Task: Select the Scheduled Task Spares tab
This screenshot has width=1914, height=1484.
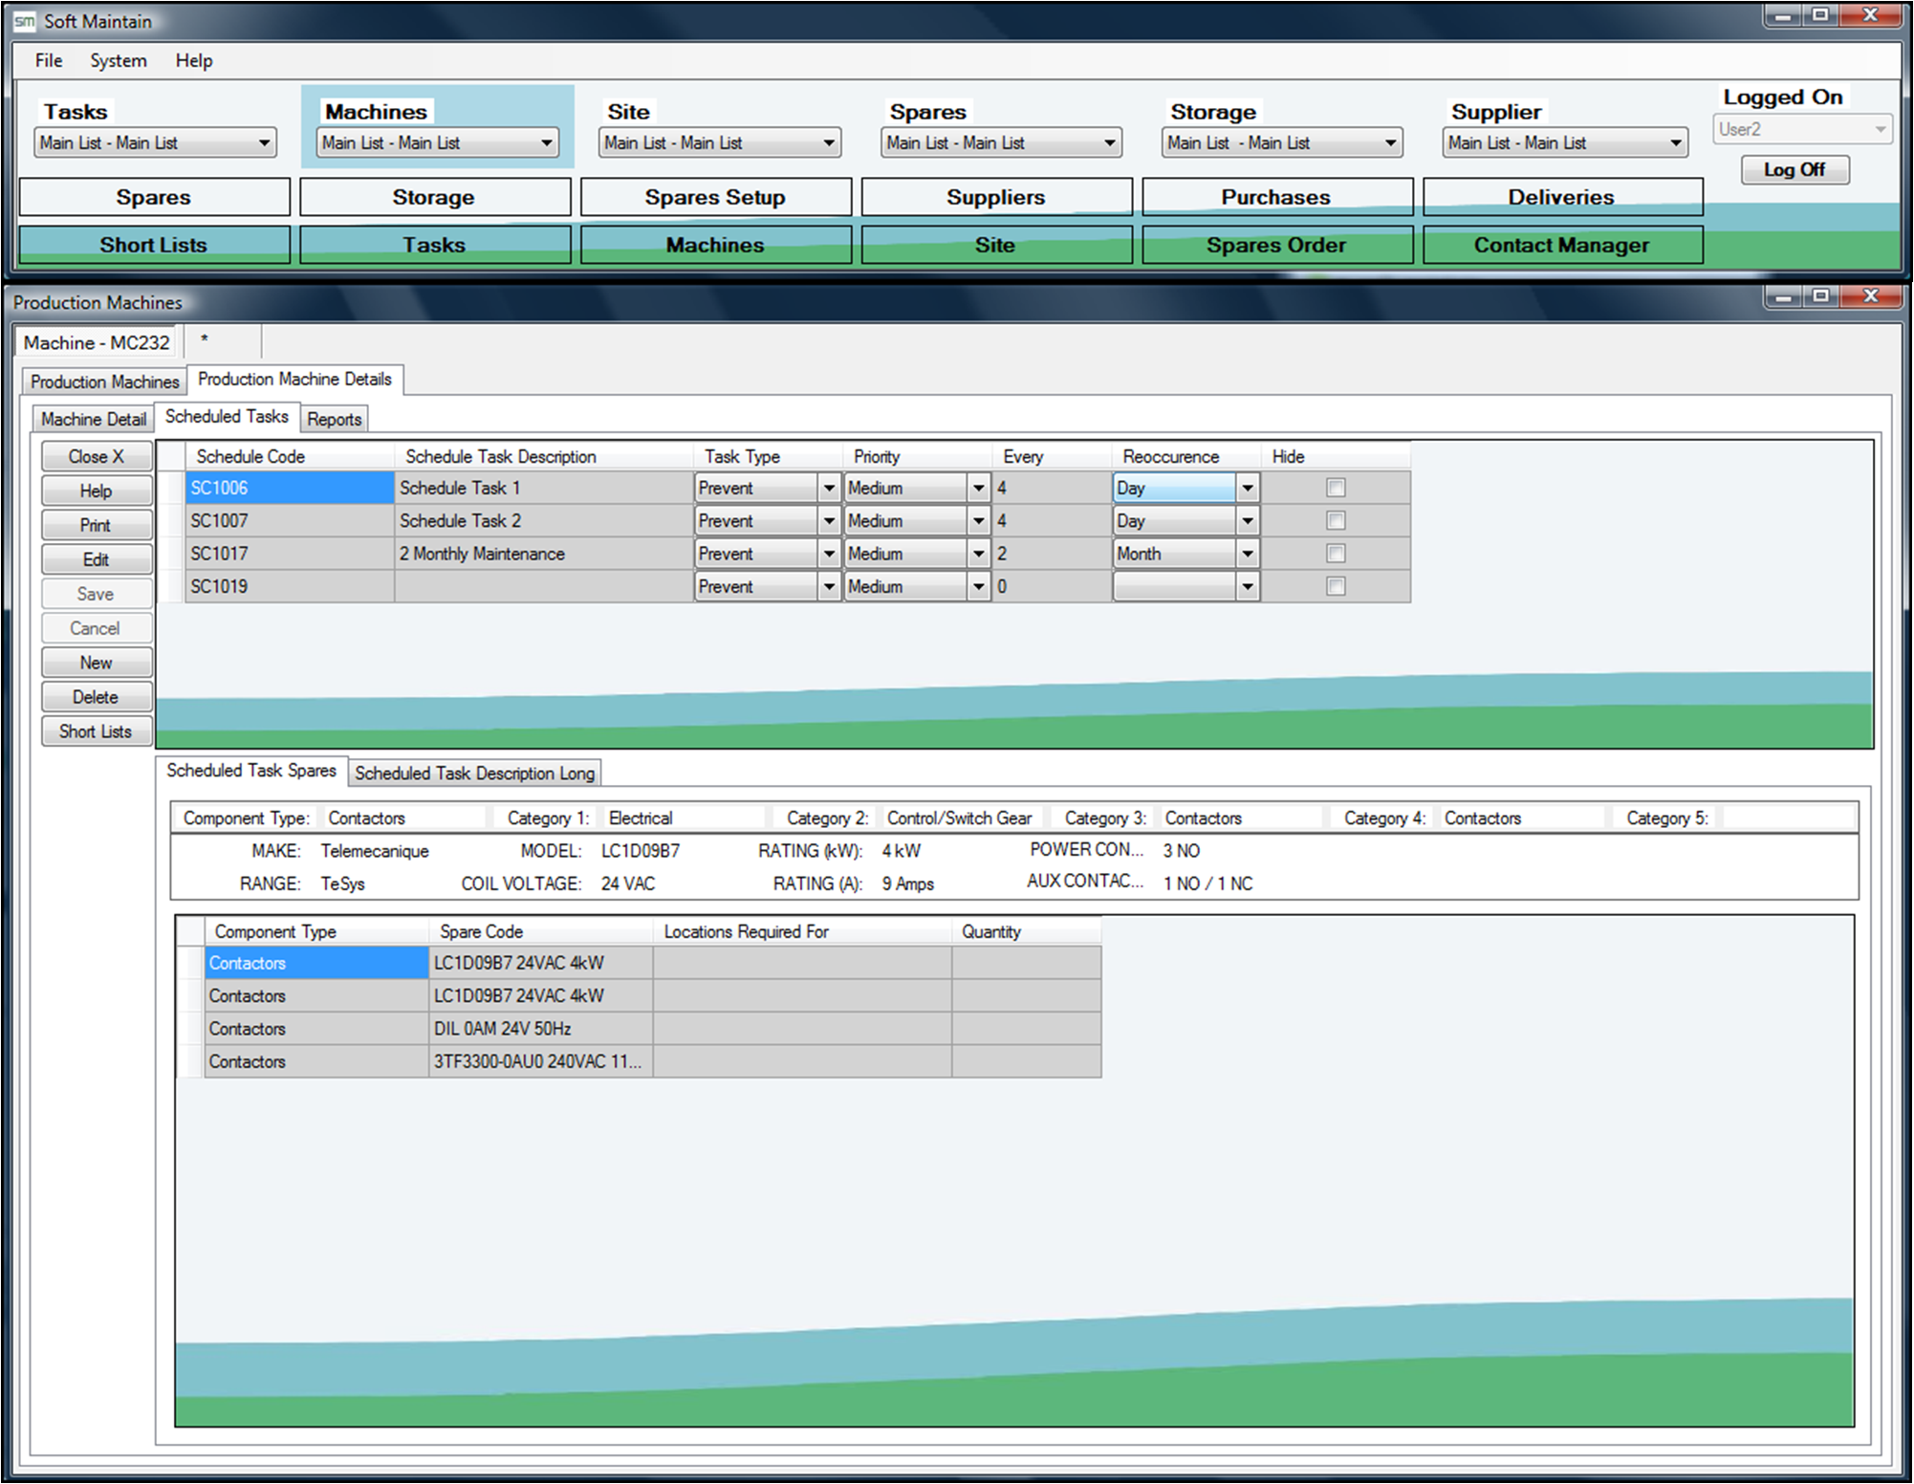Action: 251,771
